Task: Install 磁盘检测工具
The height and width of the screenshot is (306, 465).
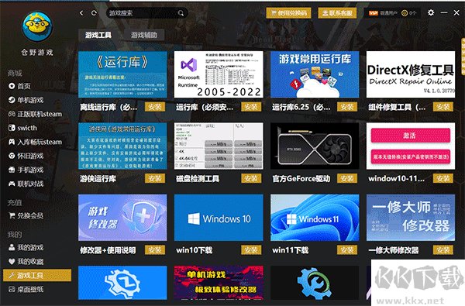Action: point(251,178)
